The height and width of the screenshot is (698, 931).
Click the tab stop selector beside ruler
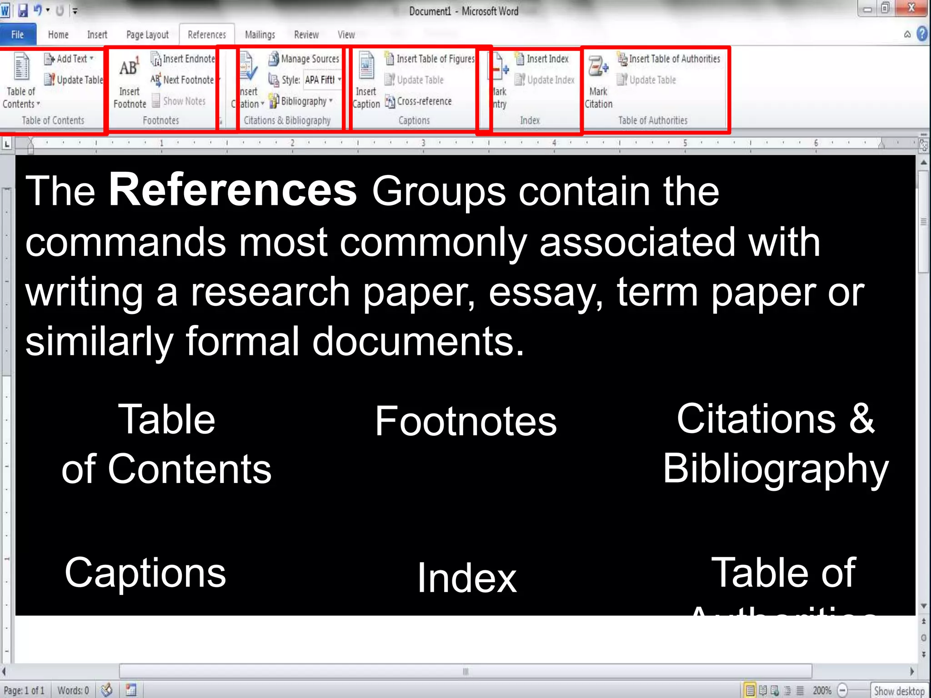click(x=7, y=145)
